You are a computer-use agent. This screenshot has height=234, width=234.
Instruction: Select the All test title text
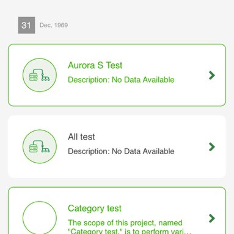pyautogui.click(x=81, y=137)
